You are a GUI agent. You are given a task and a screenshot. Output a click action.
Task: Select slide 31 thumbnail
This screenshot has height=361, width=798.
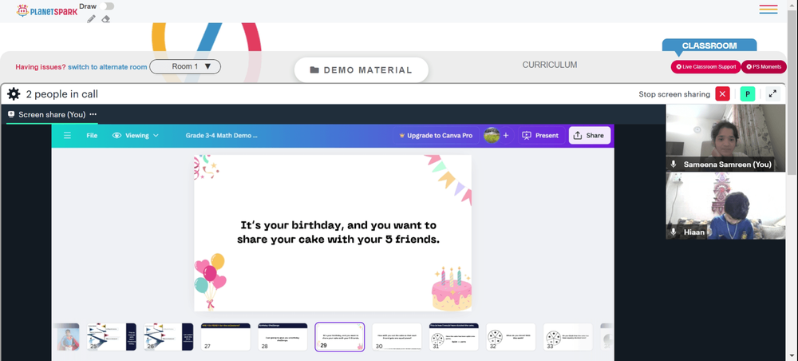[x=453, y=336]
